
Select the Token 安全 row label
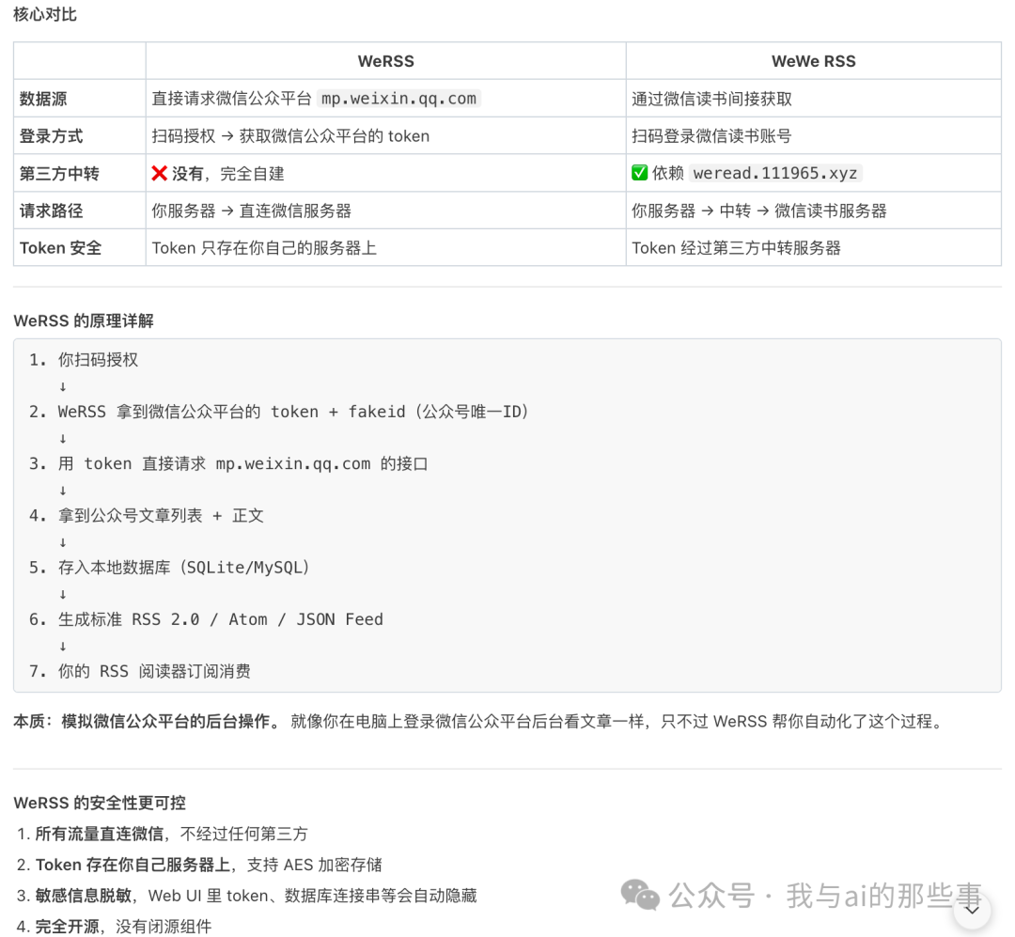pos(60,248)
